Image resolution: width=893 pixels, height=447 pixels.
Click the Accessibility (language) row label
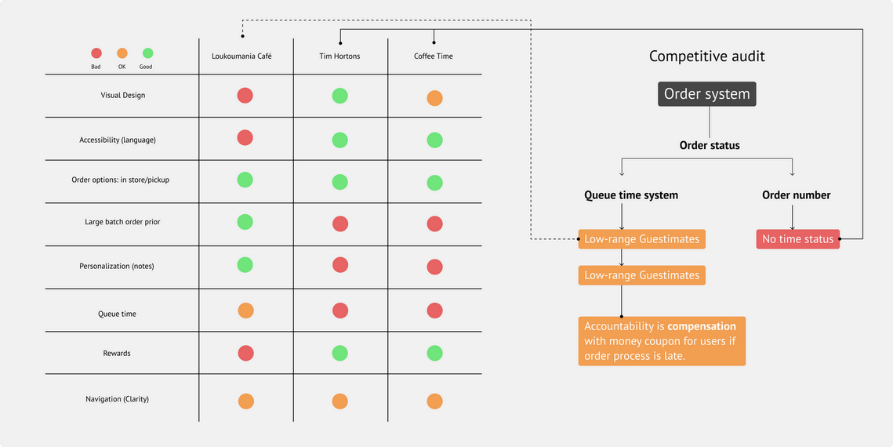(118, 140)
